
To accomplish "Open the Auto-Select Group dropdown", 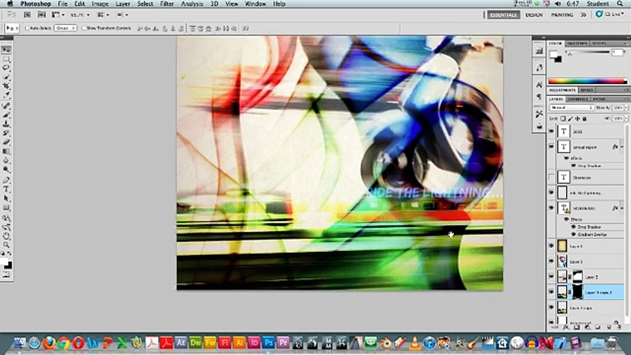I will (66, 28).
